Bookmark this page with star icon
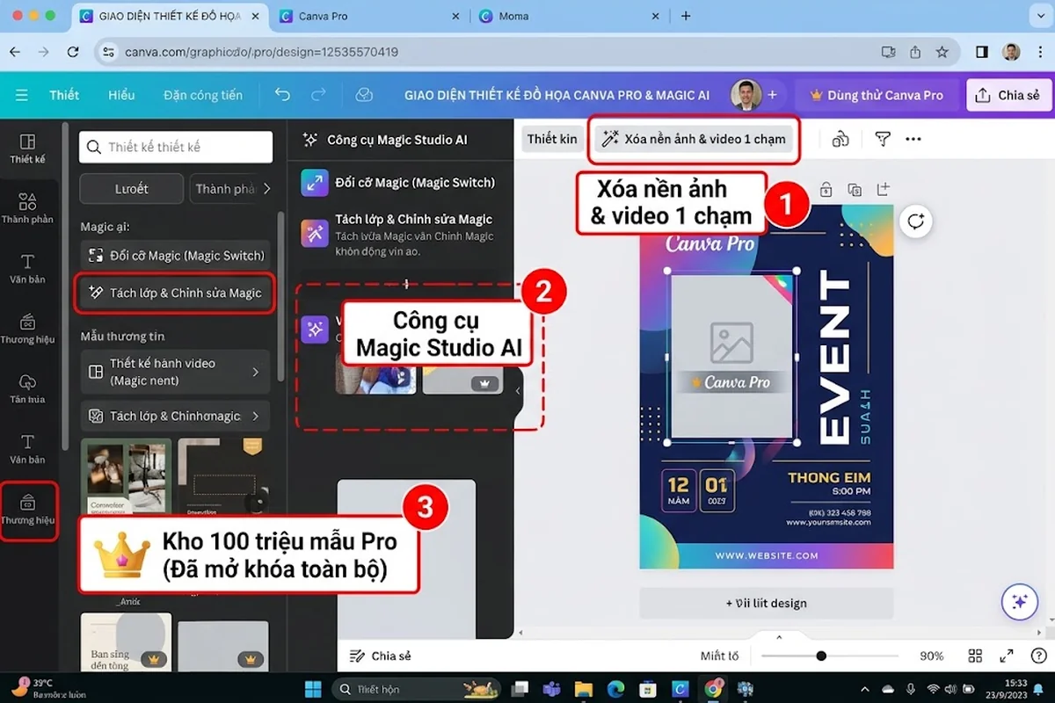The width and height of the screenshot is (1055, 703). [942, 52]
